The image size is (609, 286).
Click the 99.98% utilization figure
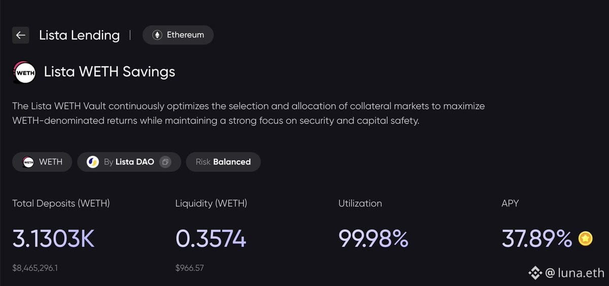click(x=374, y=239)
